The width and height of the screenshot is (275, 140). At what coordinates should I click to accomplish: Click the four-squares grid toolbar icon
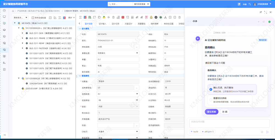[x=118, y=17]
